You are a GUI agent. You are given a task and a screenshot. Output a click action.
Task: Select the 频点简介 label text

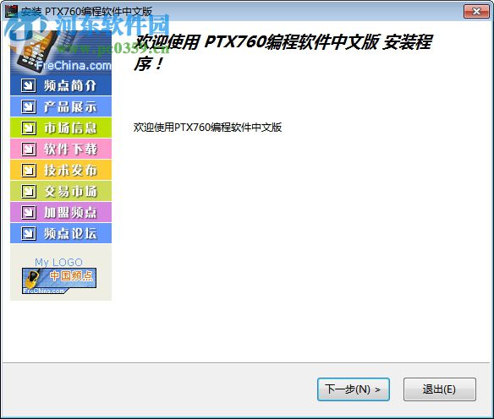coord(70,85)
